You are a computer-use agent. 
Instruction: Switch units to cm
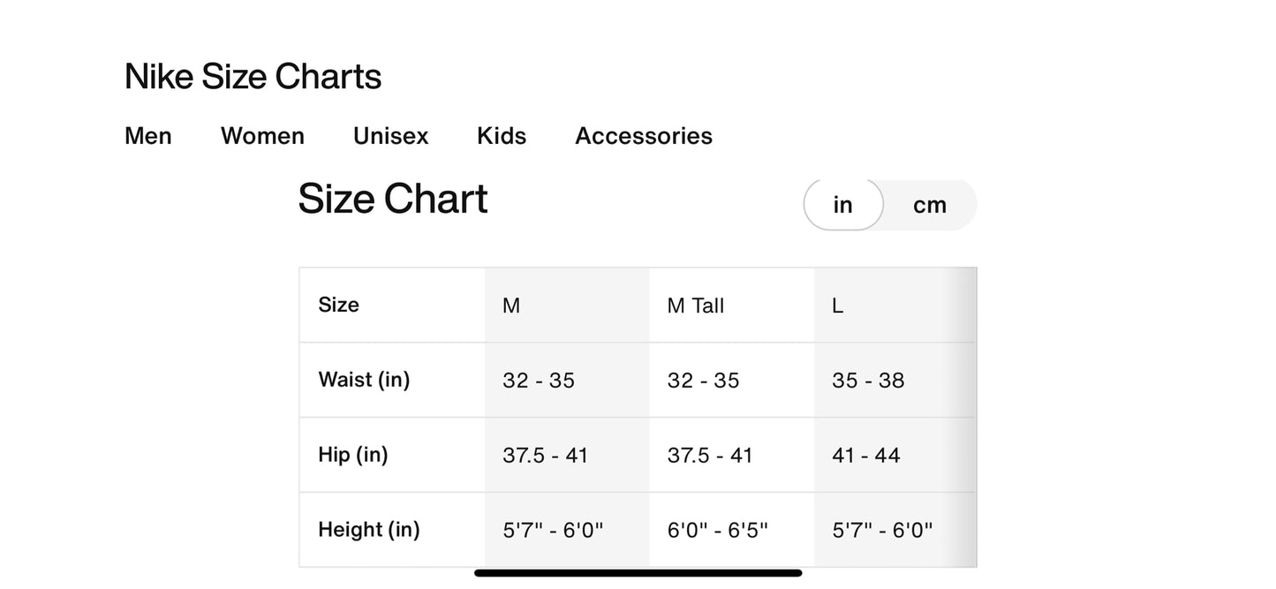coord(929,205)
